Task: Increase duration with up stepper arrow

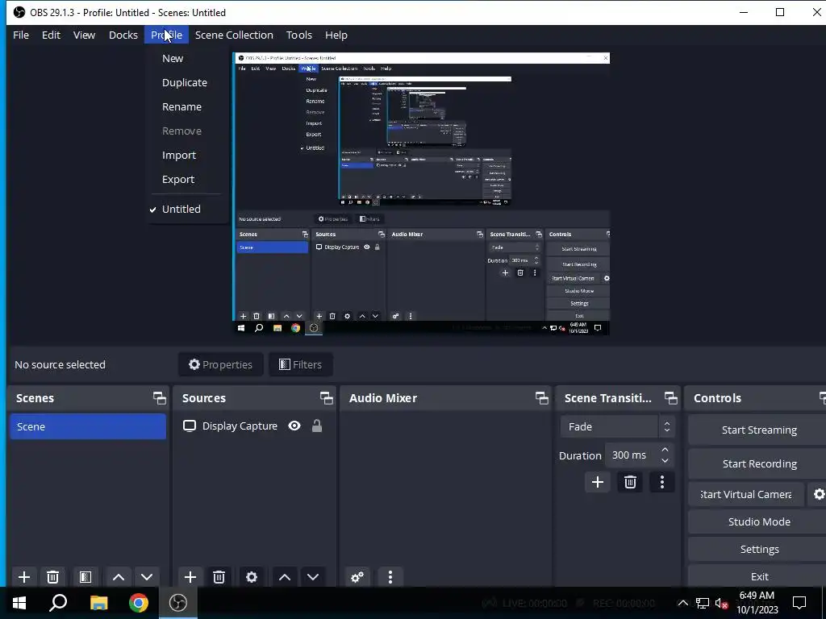Action: click(x=665, y=450)
